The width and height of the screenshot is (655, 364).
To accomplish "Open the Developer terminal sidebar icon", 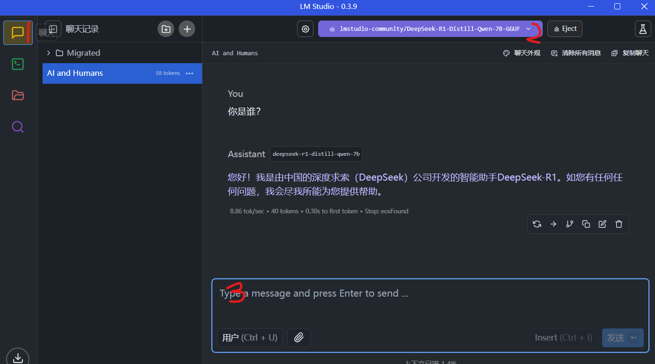I will pos(18,64).
